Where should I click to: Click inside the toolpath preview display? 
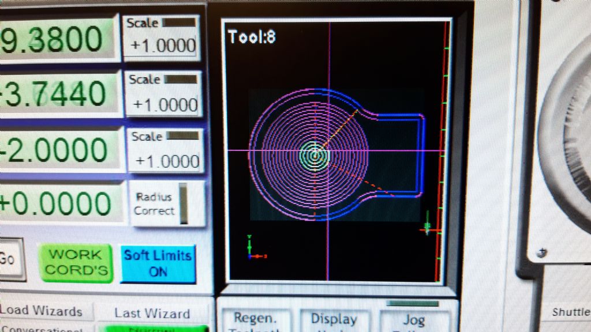pyautogui.click(x=337, y=150)
